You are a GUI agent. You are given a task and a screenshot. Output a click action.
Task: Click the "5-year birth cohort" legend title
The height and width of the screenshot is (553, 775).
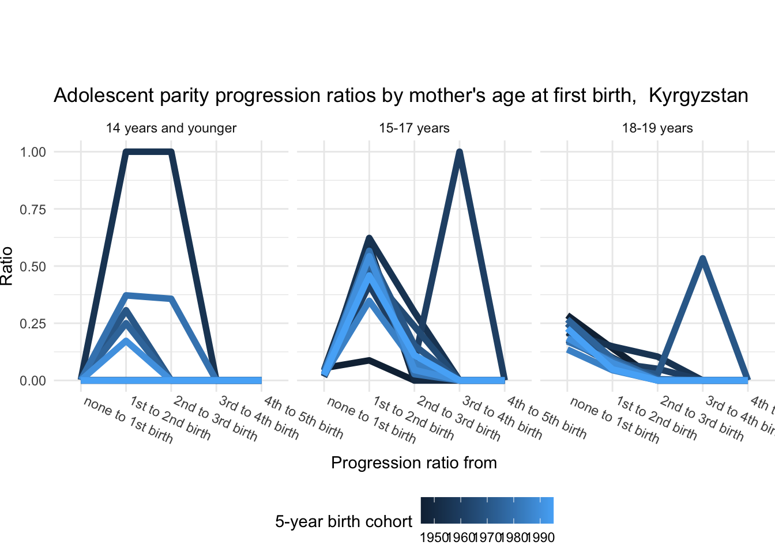(x=344, y=522)
